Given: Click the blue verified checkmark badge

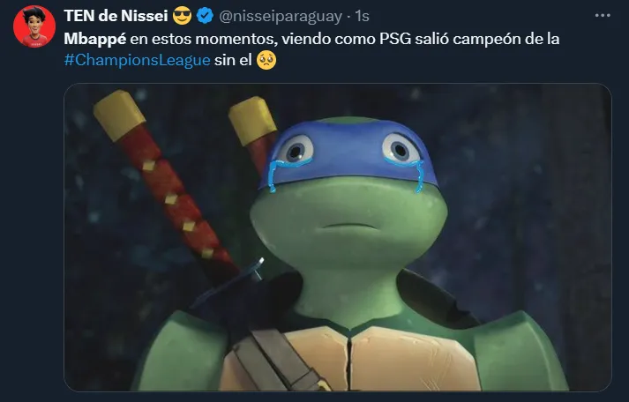Looking at the screenshot, I should [x=206, y=16].
